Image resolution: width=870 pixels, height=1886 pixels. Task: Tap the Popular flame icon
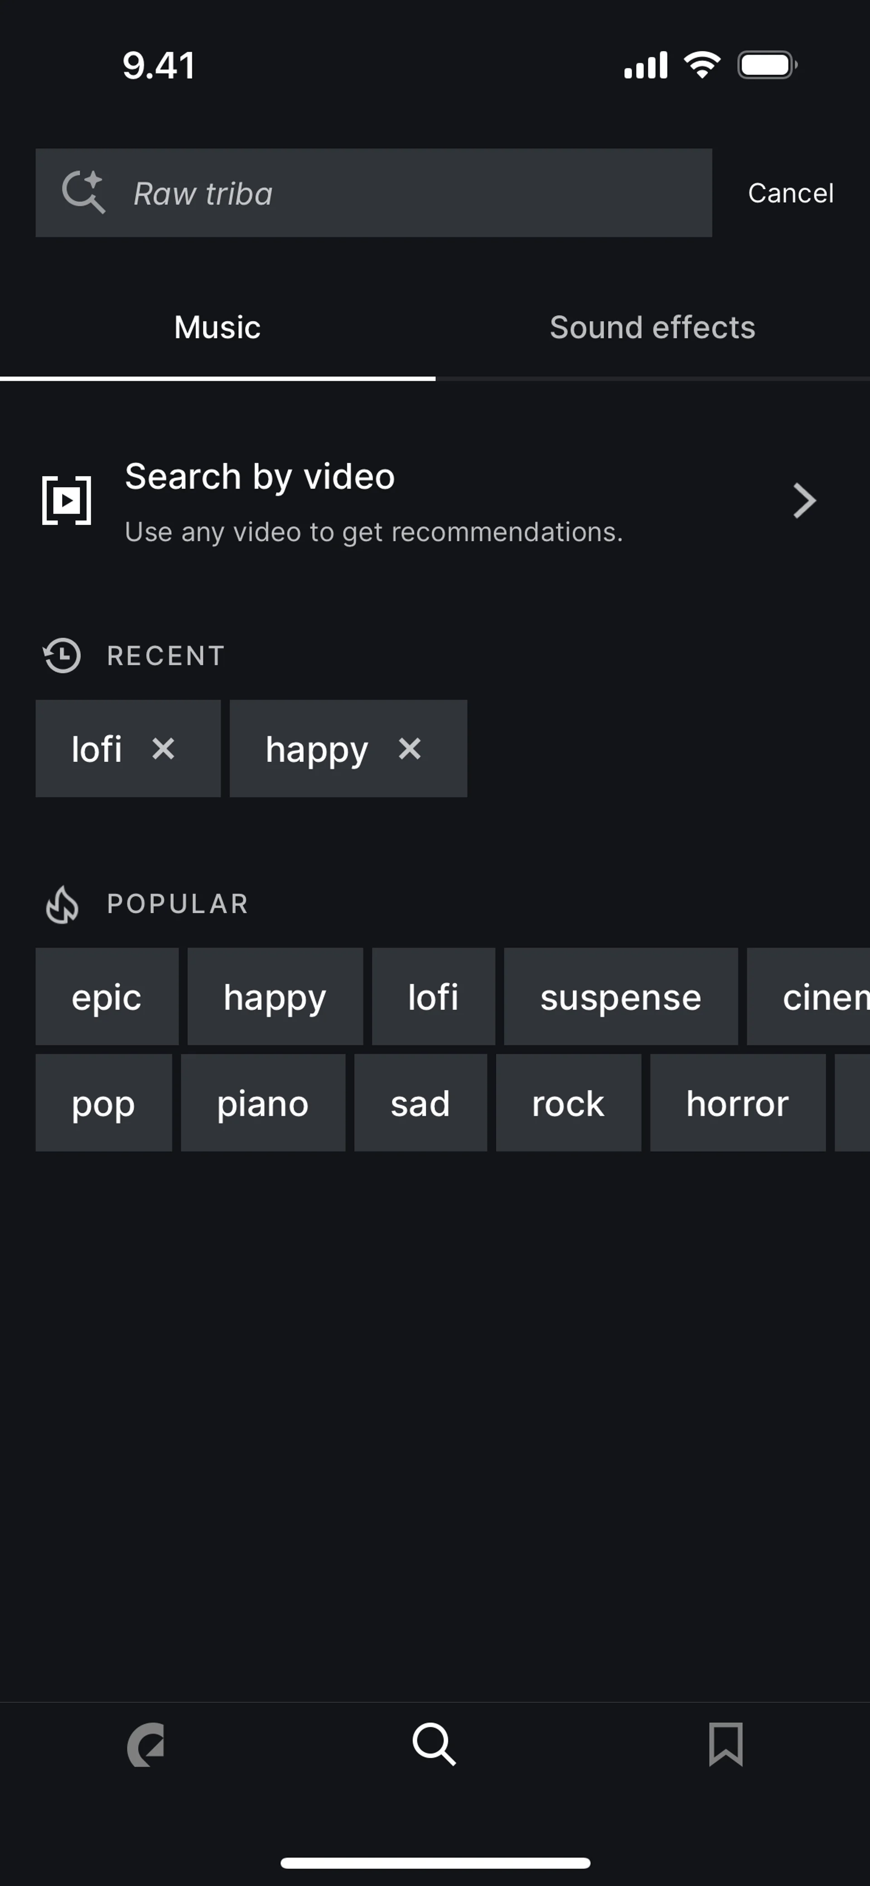coord(62,904)
